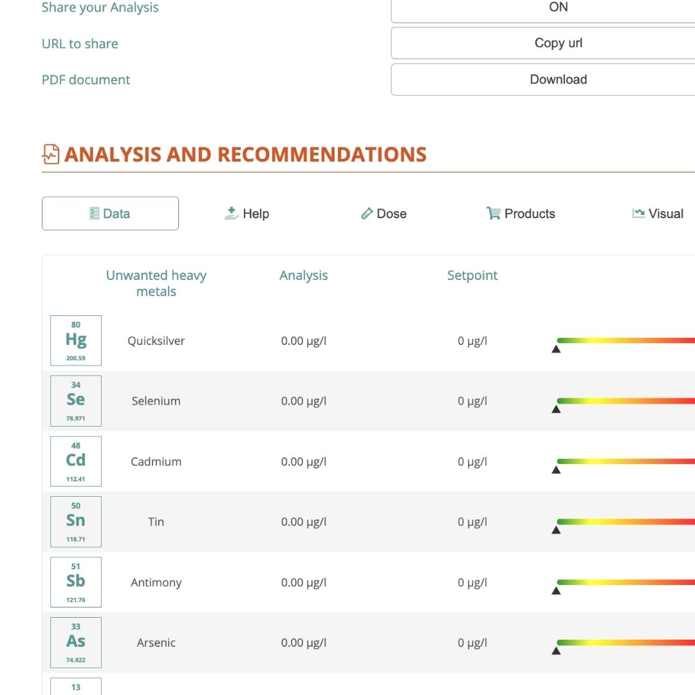Viewport: 695px width, 695px height.
Task: Click the Arsenic gauge marker triangle
Action: tap(556, 651)
